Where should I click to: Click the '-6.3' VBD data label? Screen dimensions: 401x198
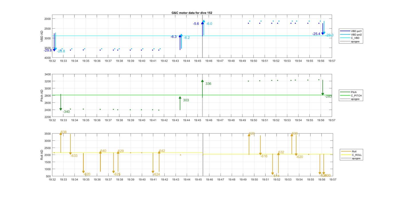click(x=174, y=37)
